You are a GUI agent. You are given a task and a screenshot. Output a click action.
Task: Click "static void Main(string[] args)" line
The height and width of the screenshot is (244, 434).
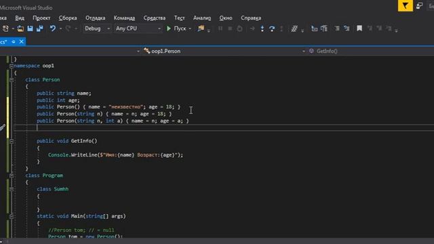coord(81,216)
